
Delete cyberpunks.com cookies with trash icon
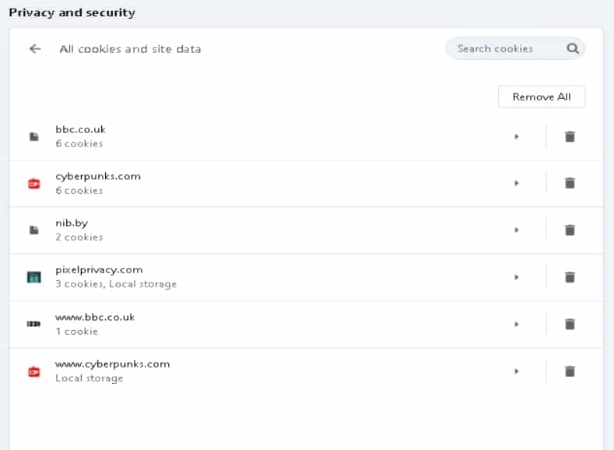point(570,183)
